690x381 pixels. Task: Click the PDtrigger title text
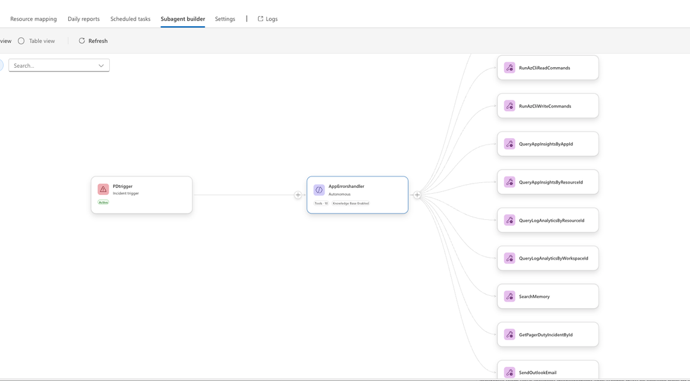[x=122, y=186]
